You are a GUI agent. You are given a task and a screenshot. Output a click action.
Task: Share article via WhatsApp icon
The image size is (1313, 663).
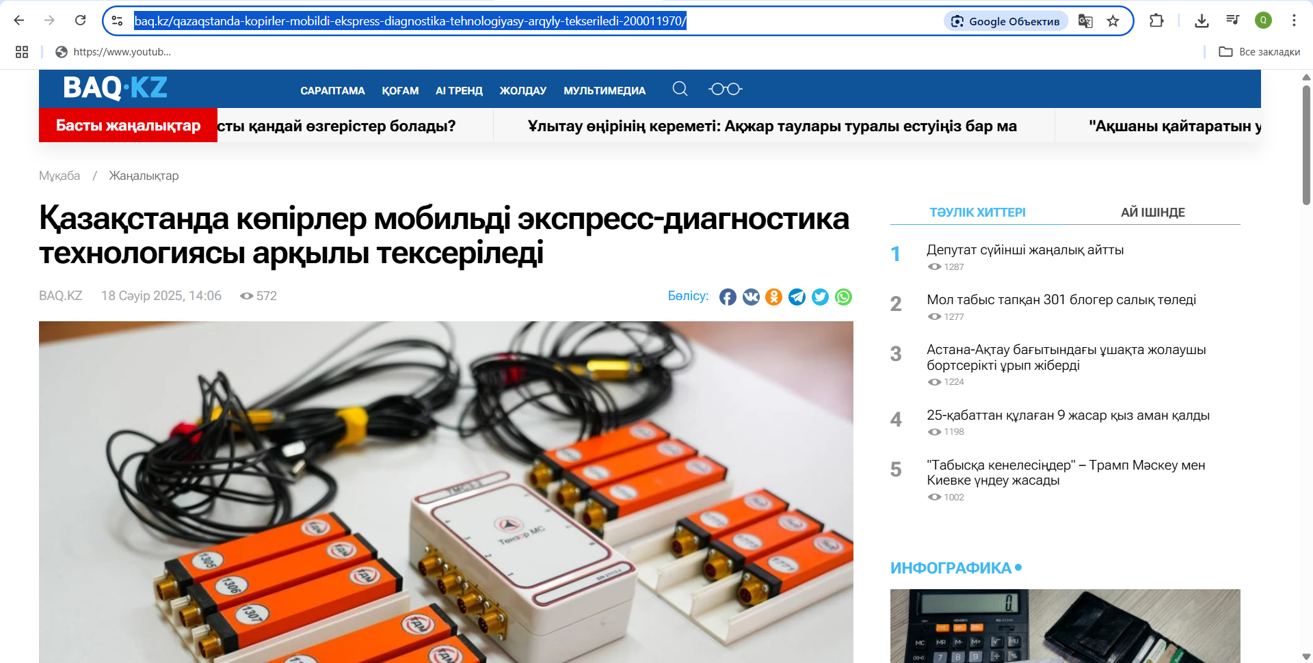click(x=844, y=297)
